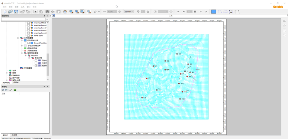Check the NNE-SSW fault checkbox
Screen dimensions: 288x139
click(x=28, y=35)
